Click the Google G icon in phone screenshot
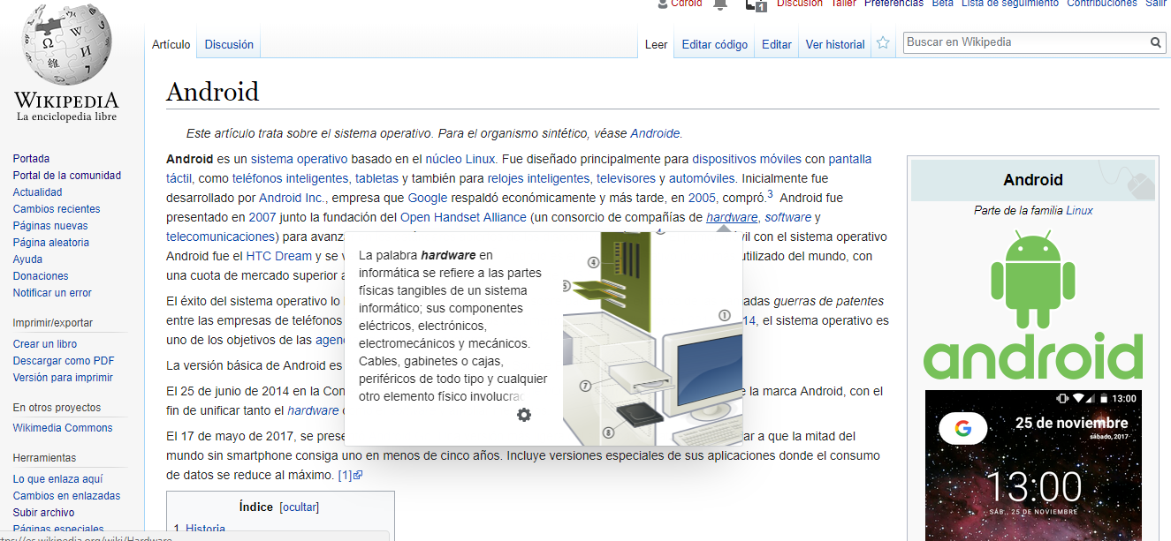The image size is (1171, 541). (x=962, y=429)
